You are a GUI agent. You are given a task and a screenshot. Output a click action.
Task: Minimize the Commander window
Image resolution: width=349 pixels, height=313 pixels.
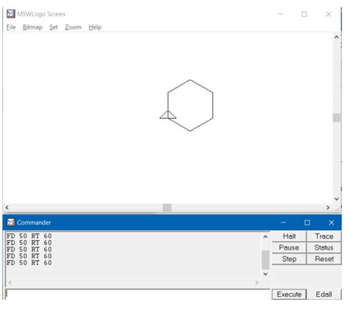tap(283, 222)
